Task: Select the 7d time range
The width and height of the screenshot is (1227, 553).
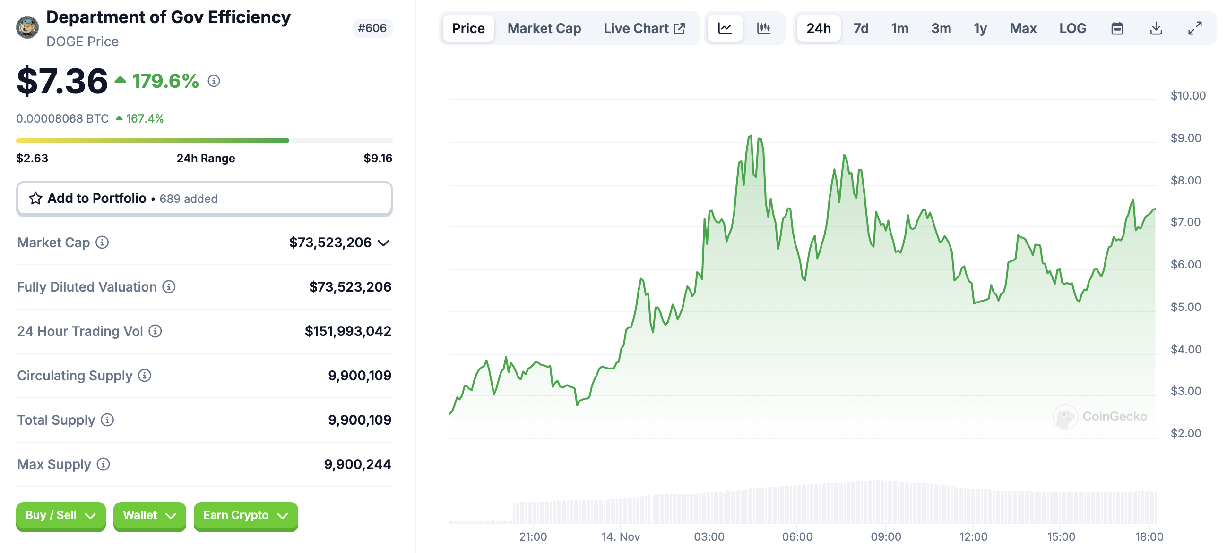Action: (861, 28)
